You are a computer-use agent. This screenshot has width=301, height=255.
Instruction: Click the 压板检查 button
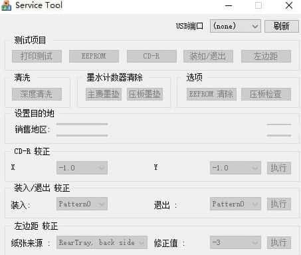click(x=266, y=95)
